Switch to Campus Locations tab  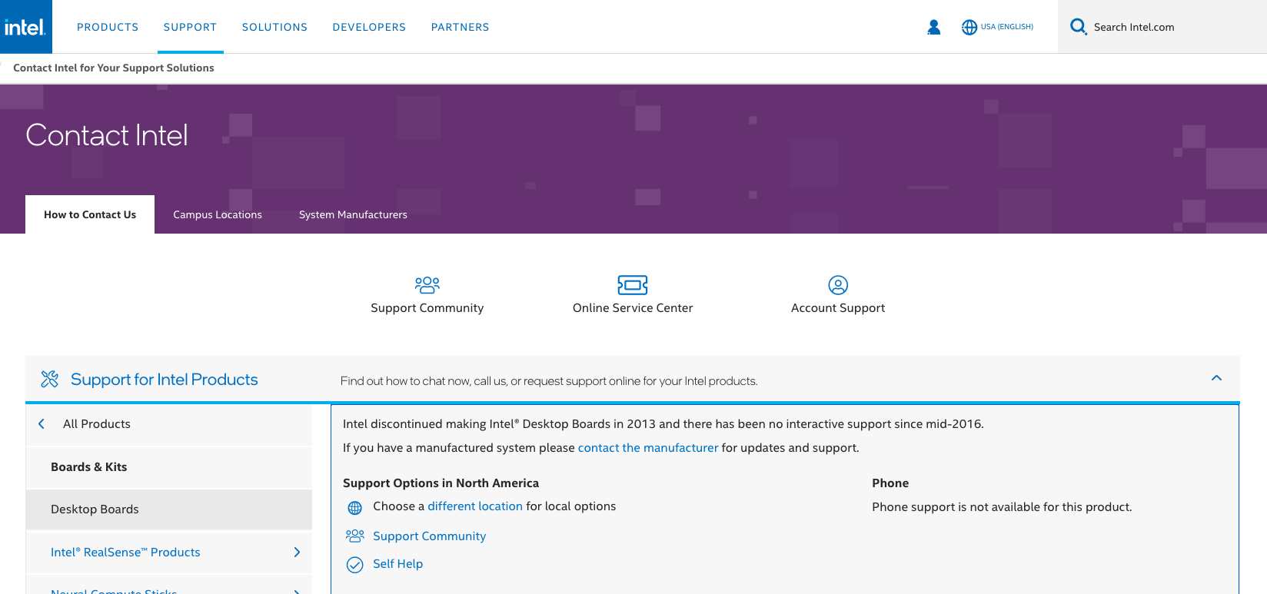click(218, 214)
